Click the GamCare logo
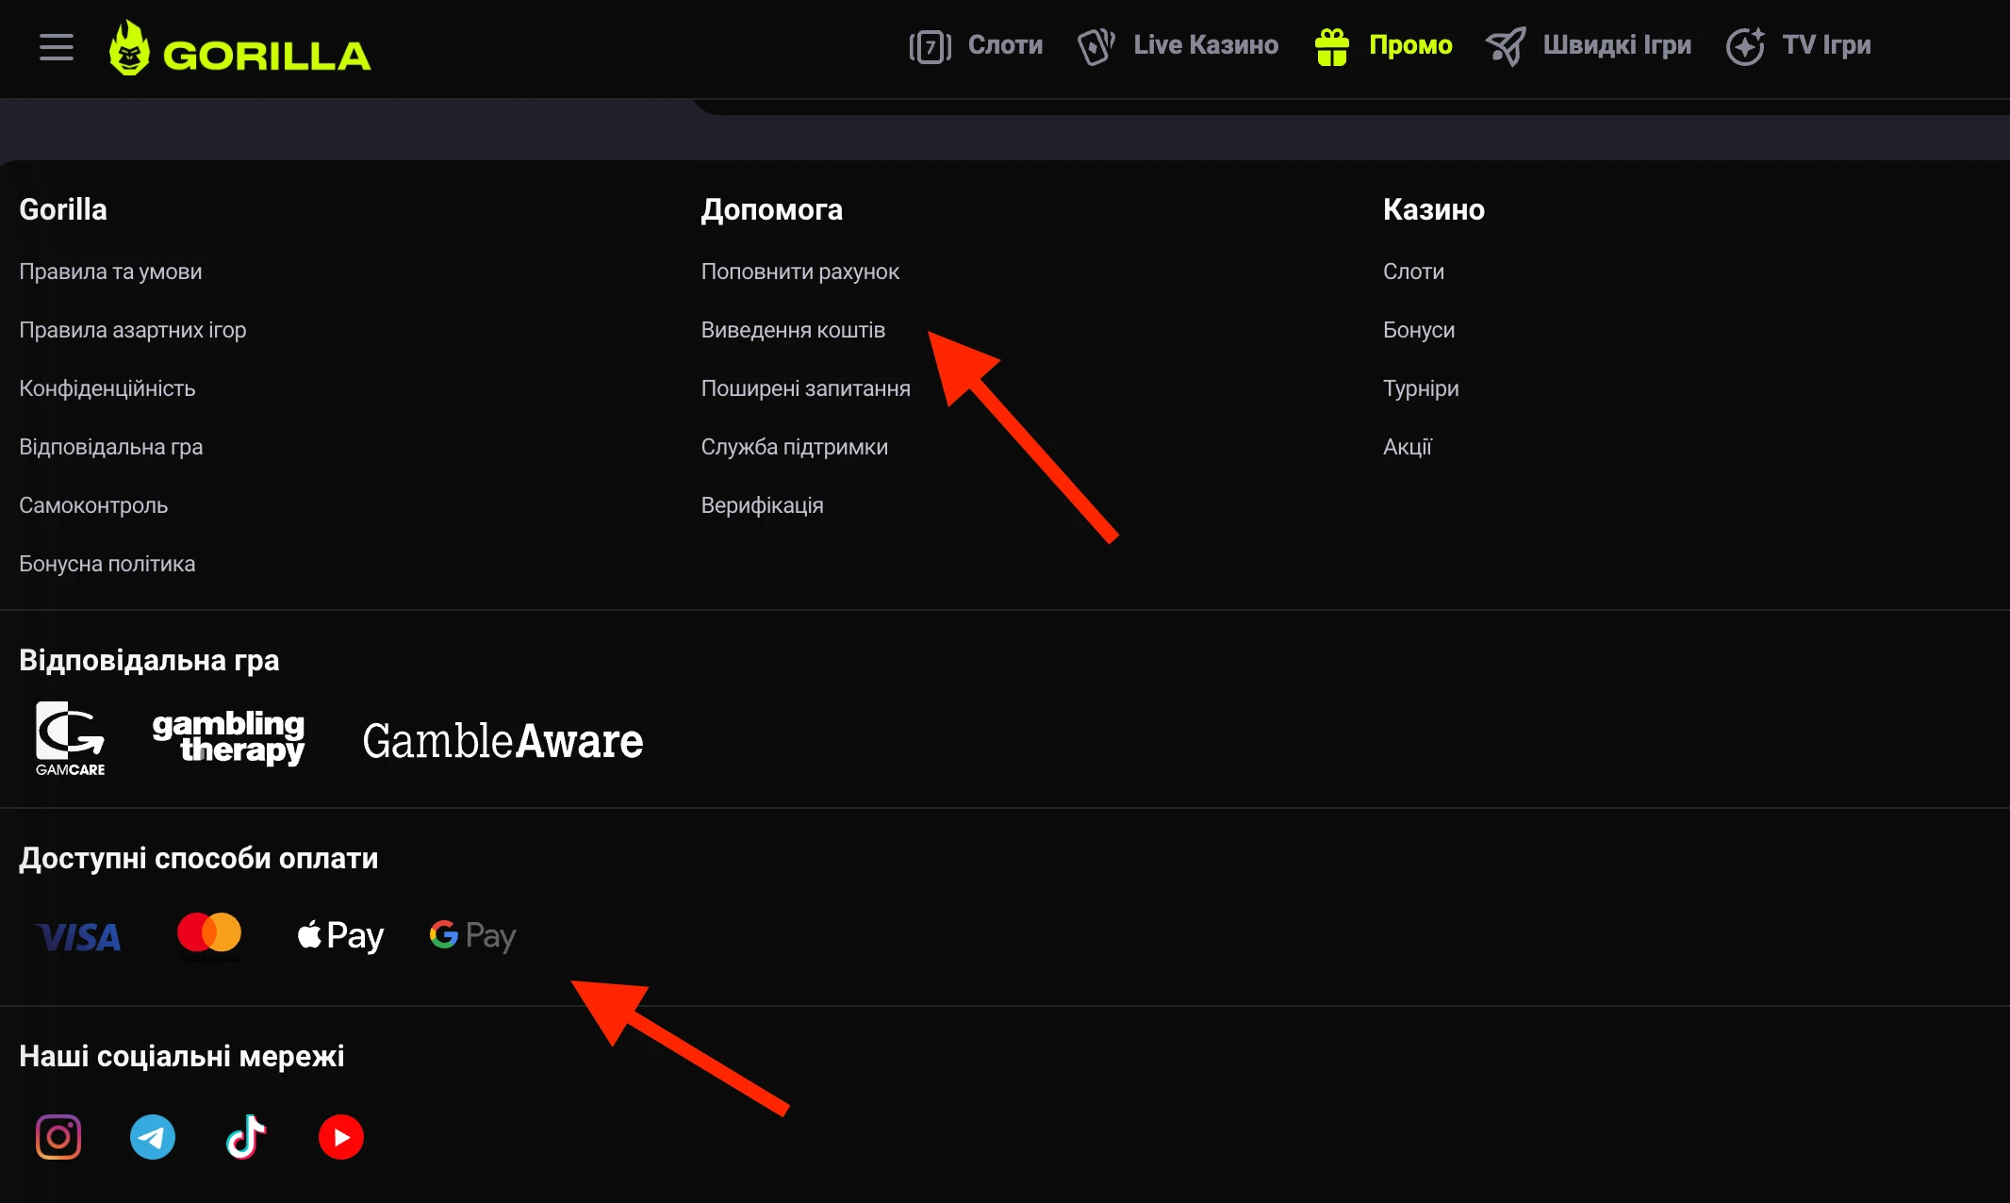 (x=70, y=738)
